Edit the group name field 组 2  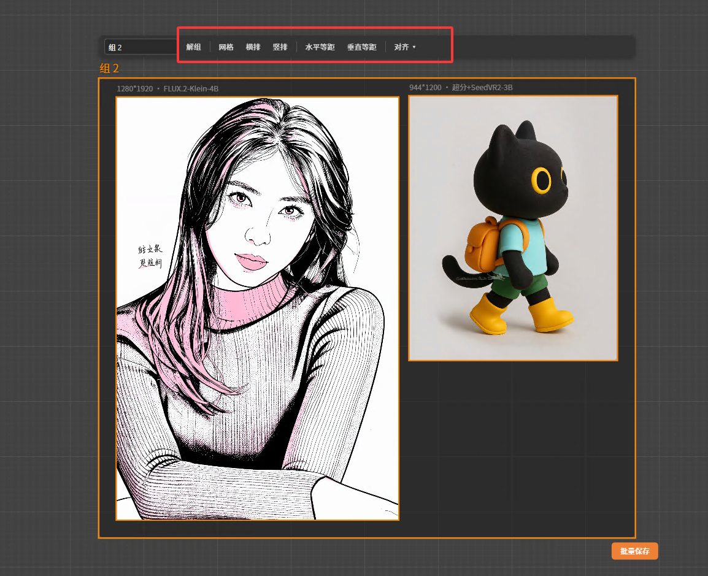[x=140, y=47]
